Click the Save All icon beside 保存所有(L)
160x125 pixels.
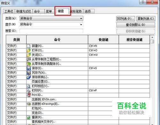point(28,77)
